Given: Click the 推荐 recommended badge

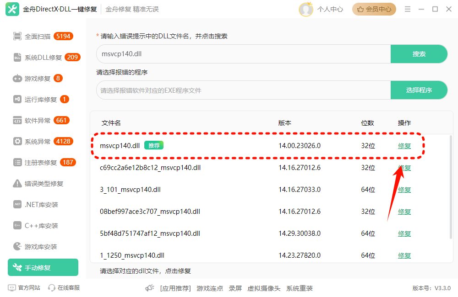Looking at the screenshot, I should pos(154,145).
